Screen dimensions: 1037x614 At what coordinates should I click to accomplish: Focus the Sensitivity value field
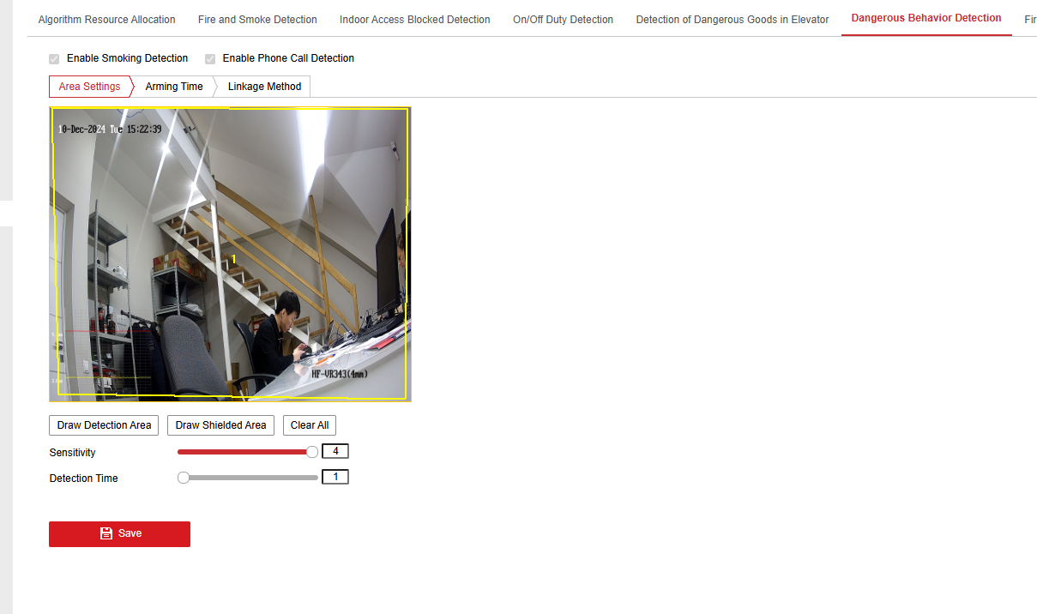coord(335,451)
